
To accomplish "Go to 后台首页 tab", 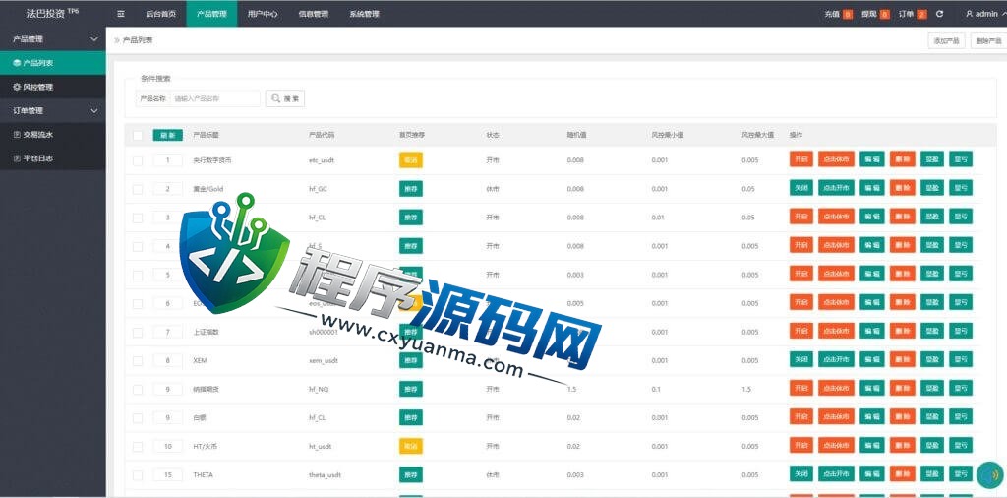I will click(160, 14).
